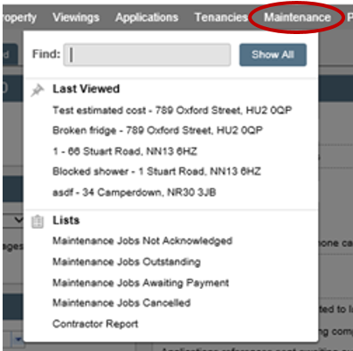353x351 pixels.
Task: Open the Contractor Report
Action: click(95, 324)
